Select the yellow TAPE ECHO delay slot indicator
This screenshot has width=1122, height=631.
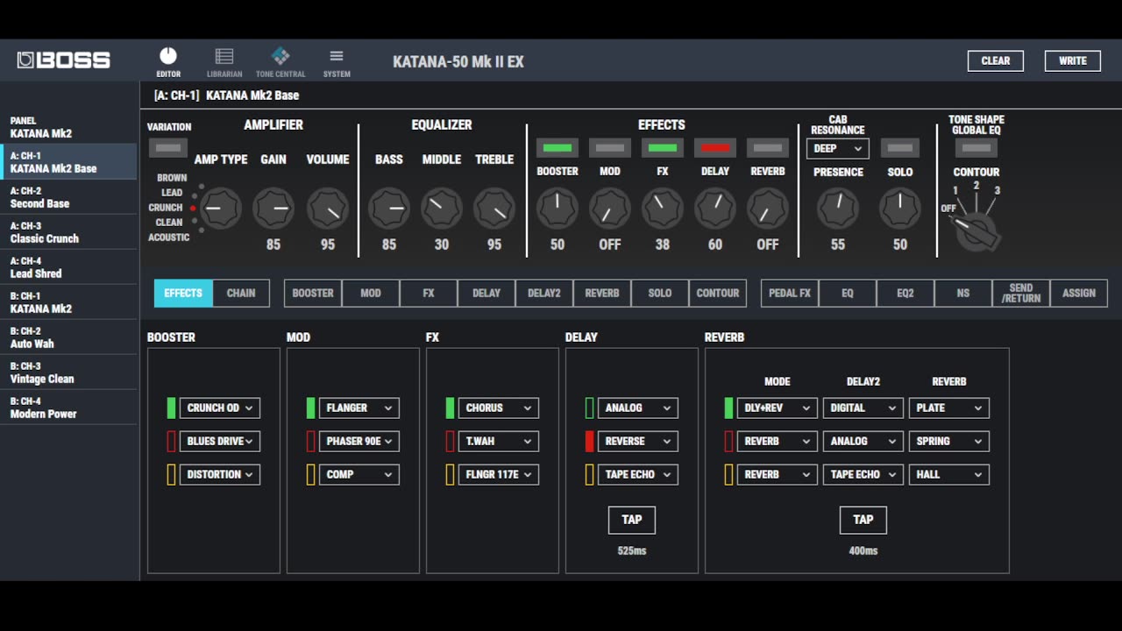590,474
